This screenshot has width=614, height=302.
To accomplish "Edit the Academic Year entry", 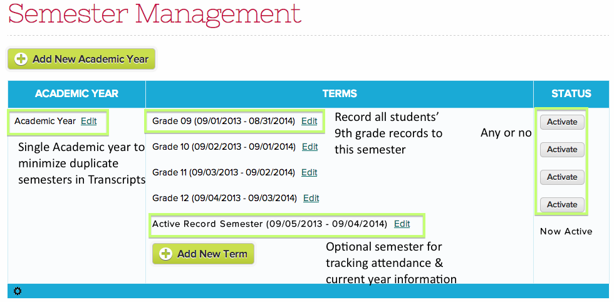I will 89,121.
